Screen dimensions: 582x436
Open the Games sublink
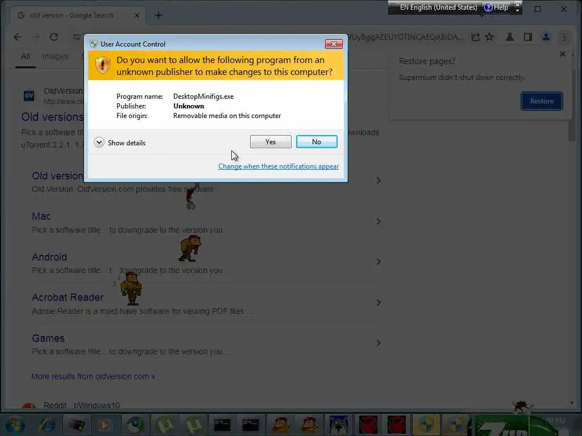[x=48, y=338]
